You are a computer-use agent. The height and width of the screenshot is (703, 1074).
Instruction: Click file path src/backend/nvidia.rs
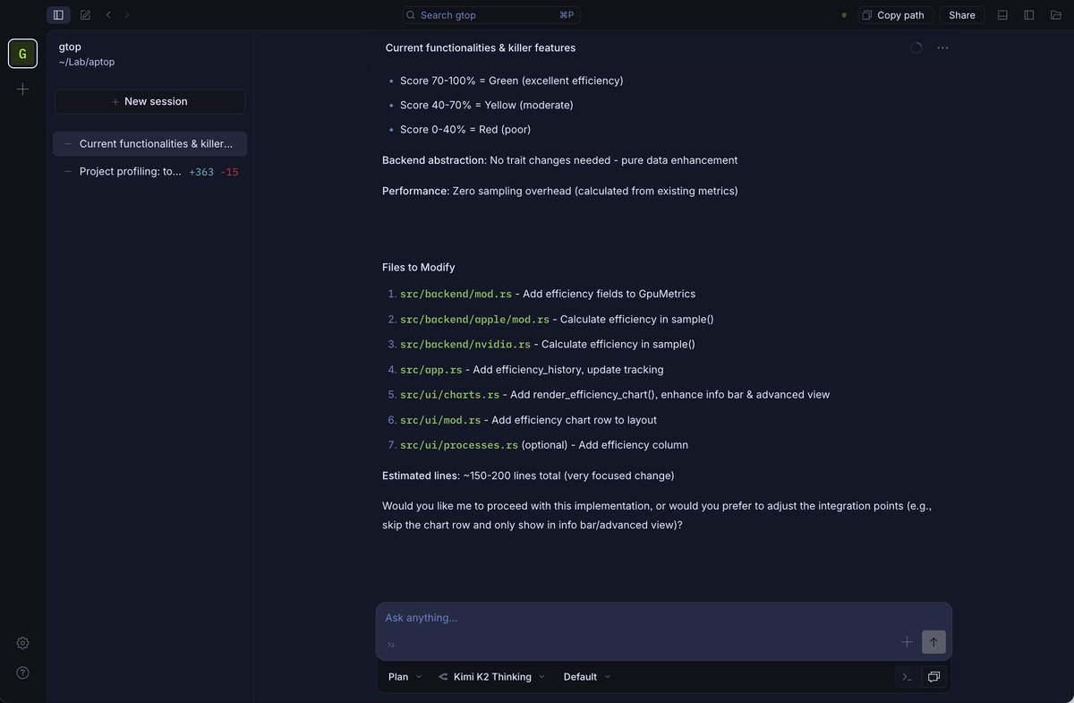tap(465, 344)
